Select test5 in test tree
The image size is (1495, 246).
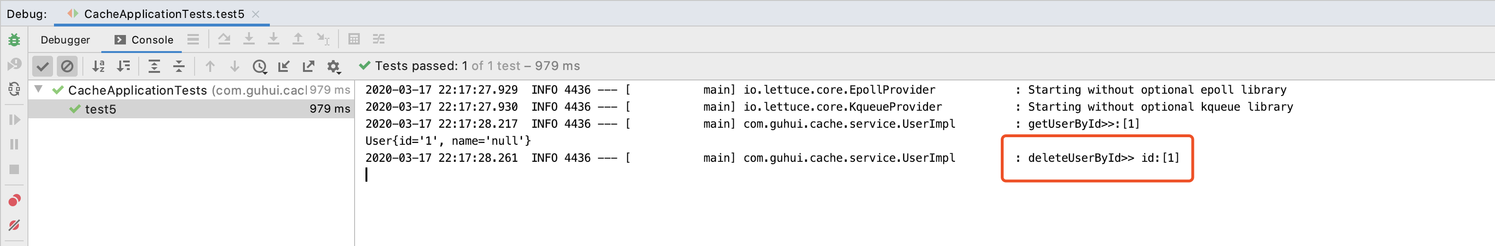click(x=100, y=109)
